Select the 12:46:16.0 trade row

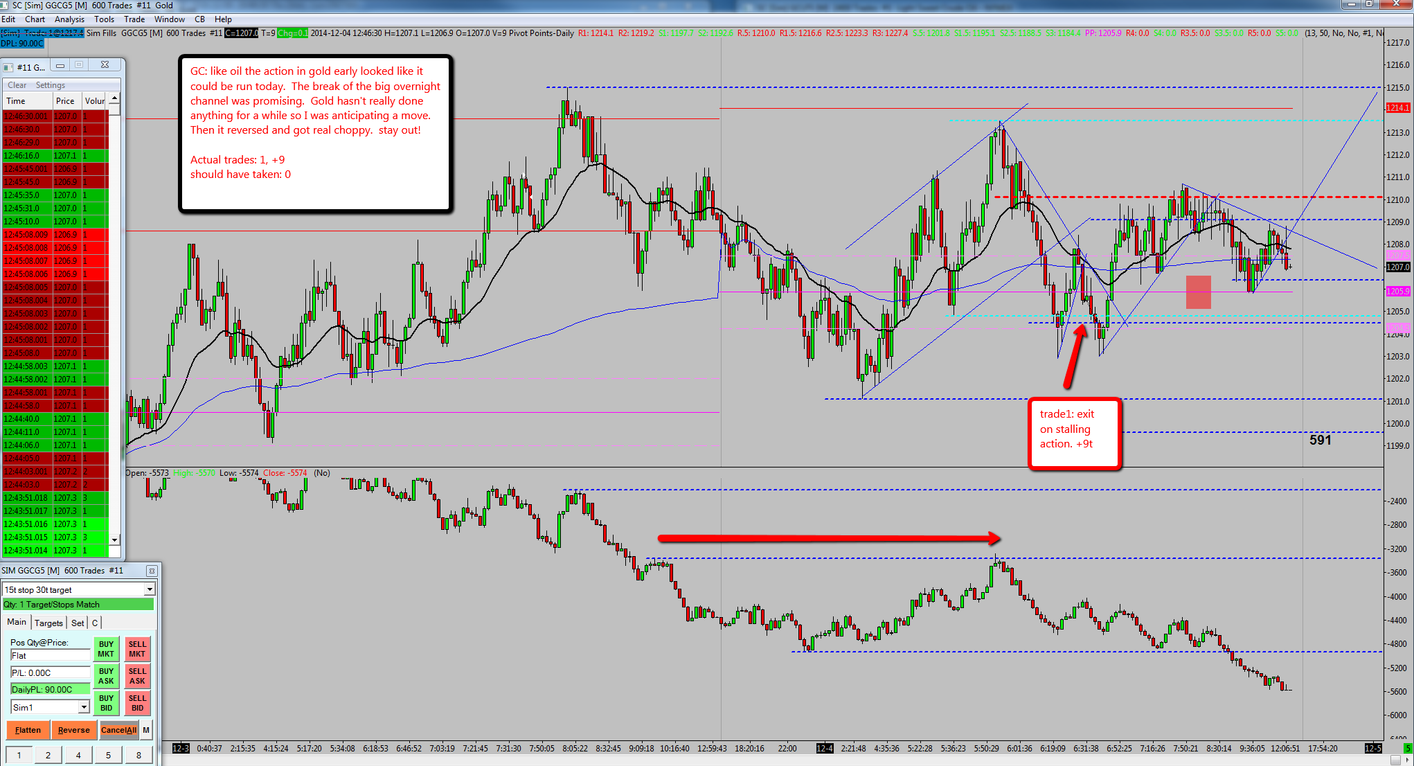pos(55,156)
